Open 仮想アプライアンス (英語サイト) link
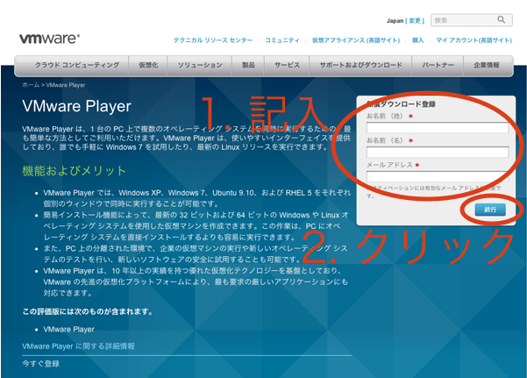527x378 pixels. point(356,40)
